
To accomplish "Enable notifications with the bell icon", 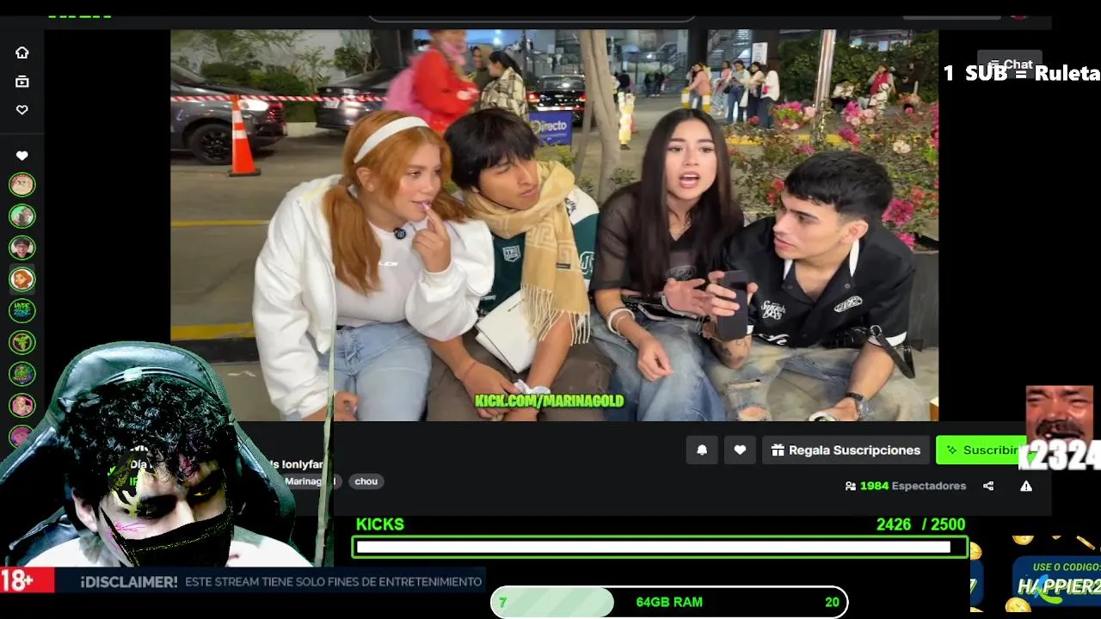I will (702, 450).
